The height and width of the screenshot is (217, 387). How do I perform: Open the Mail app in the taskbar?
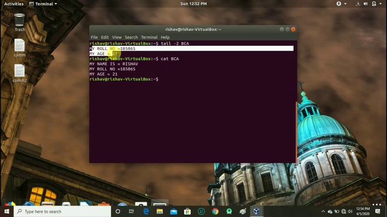click(x=174, y=212)
